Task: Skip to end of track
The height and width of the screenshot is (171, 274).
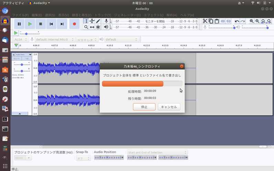Action: click(x=62, y=24)
